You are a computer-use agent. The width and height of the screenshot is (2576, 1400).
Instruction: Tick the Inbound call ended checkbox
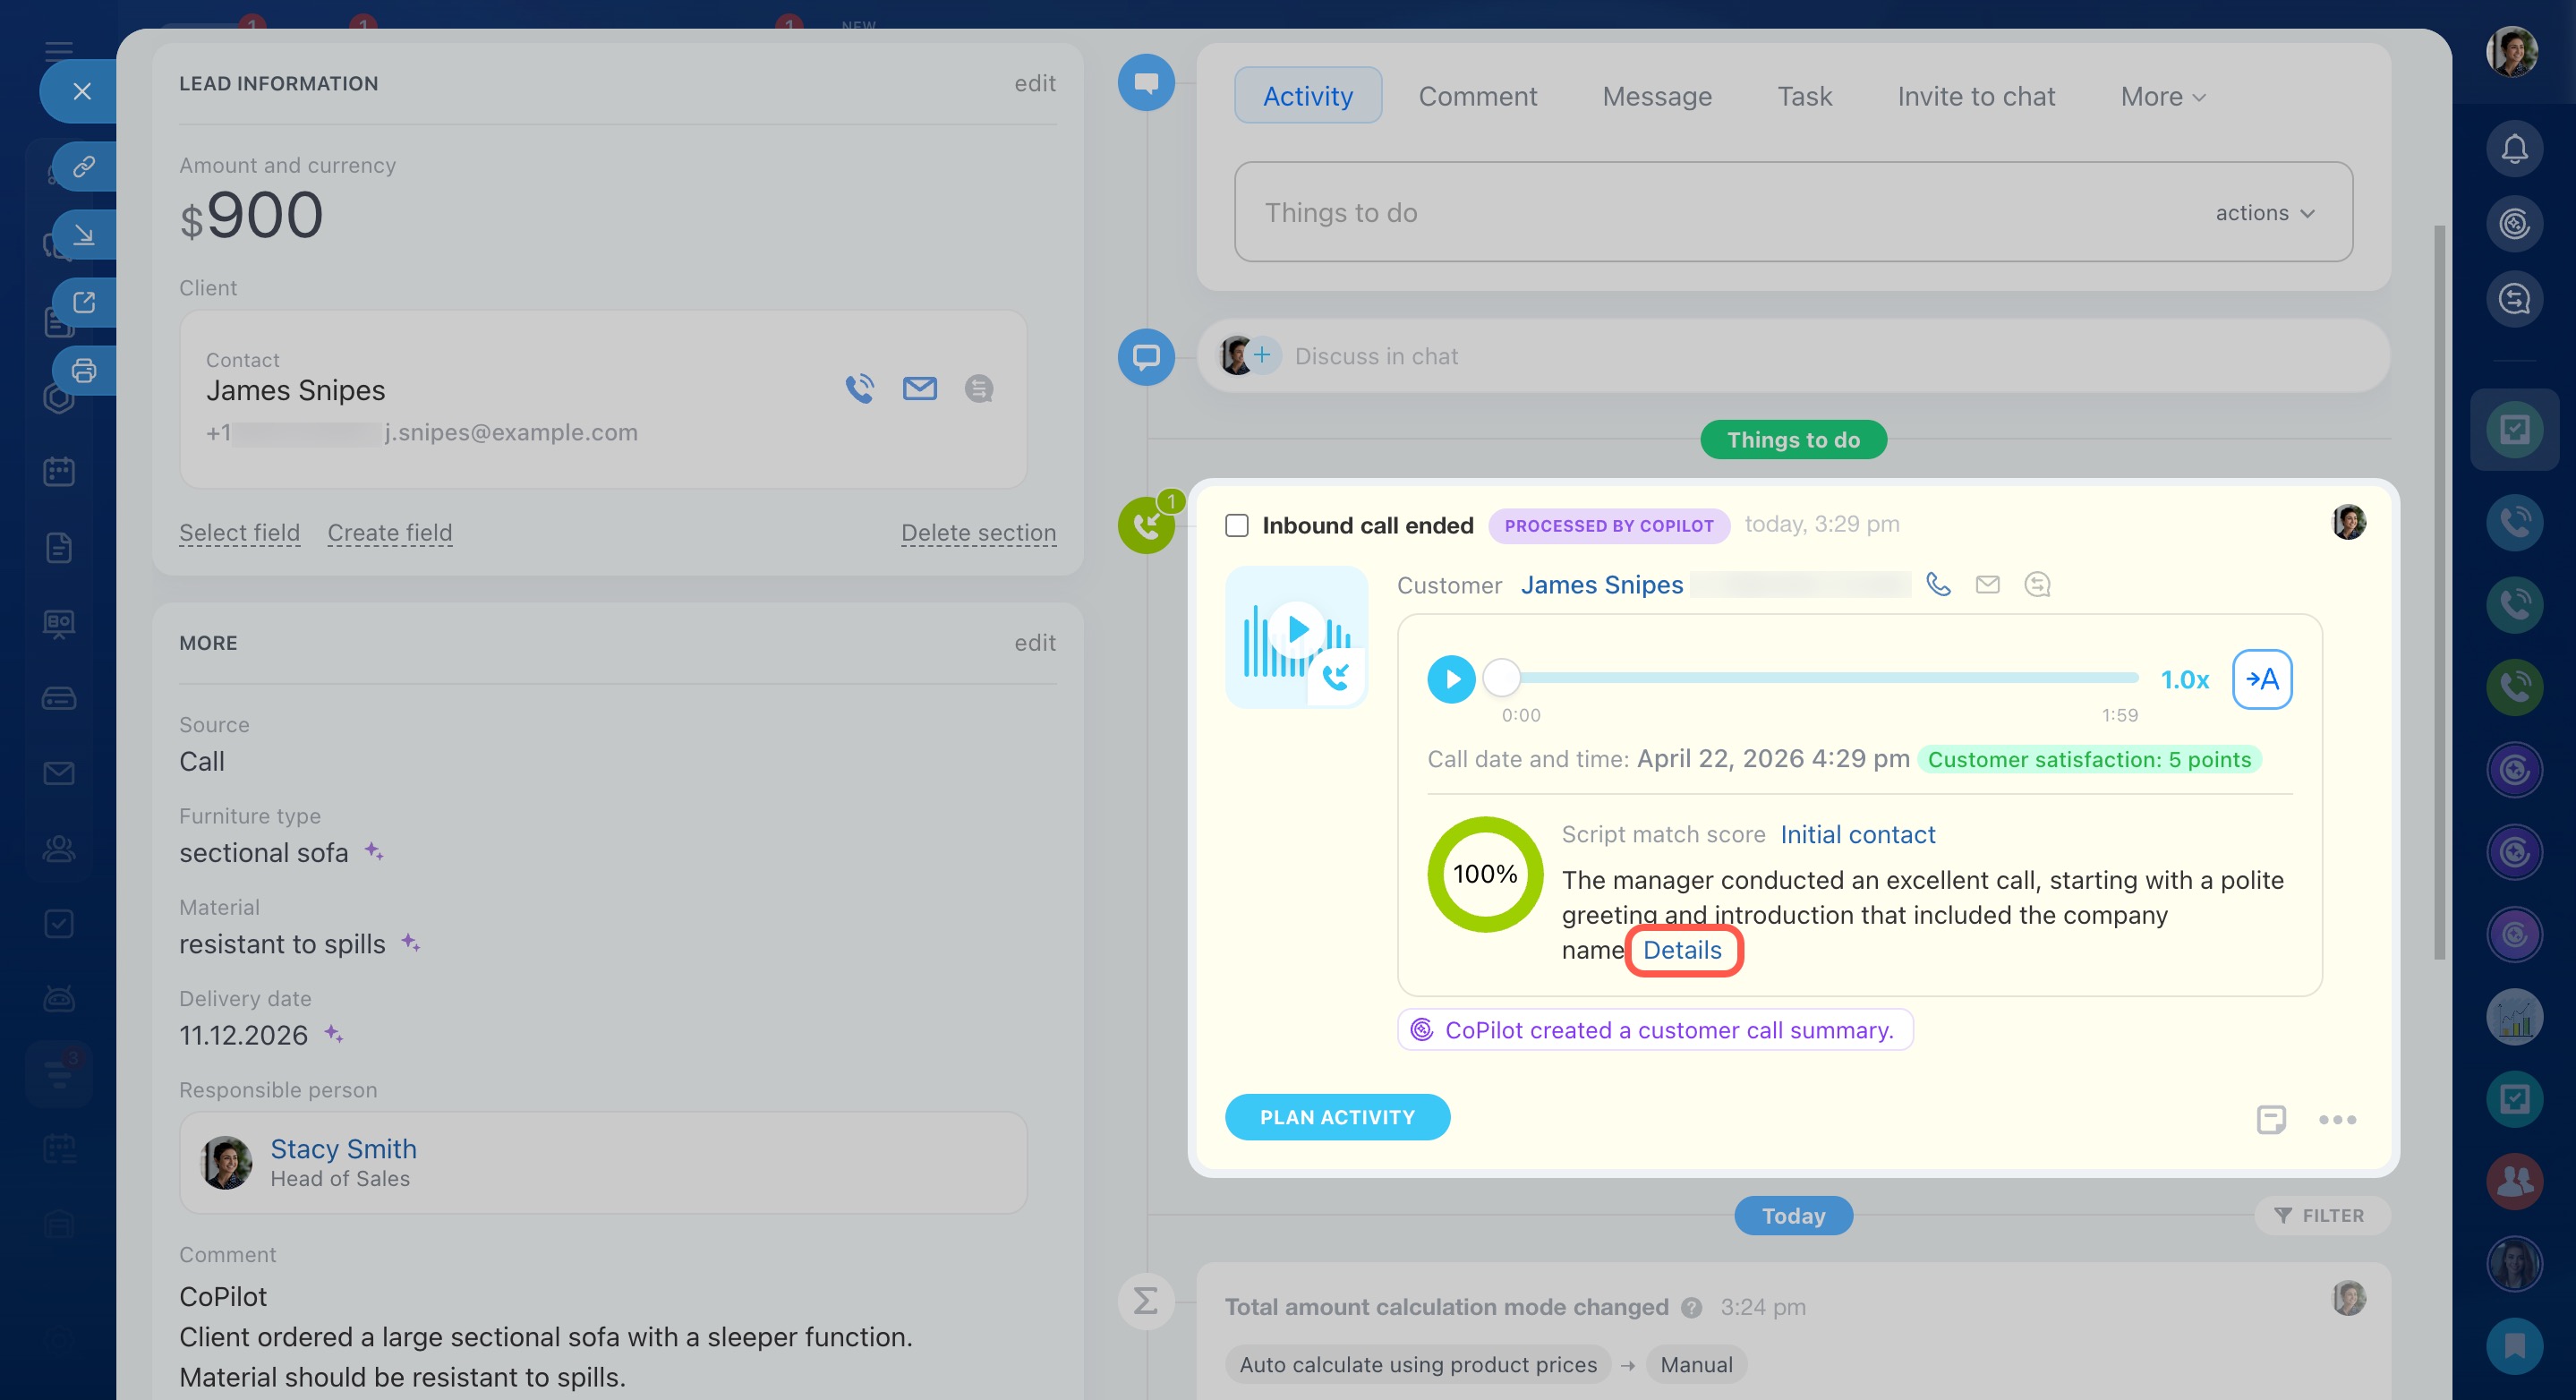(1237, 525)
